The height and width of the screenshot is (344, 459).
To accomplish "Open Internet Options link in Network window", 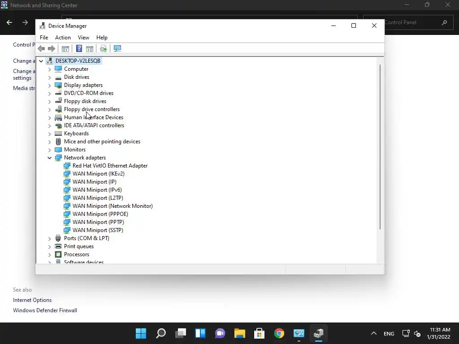I will click(32, 300).
